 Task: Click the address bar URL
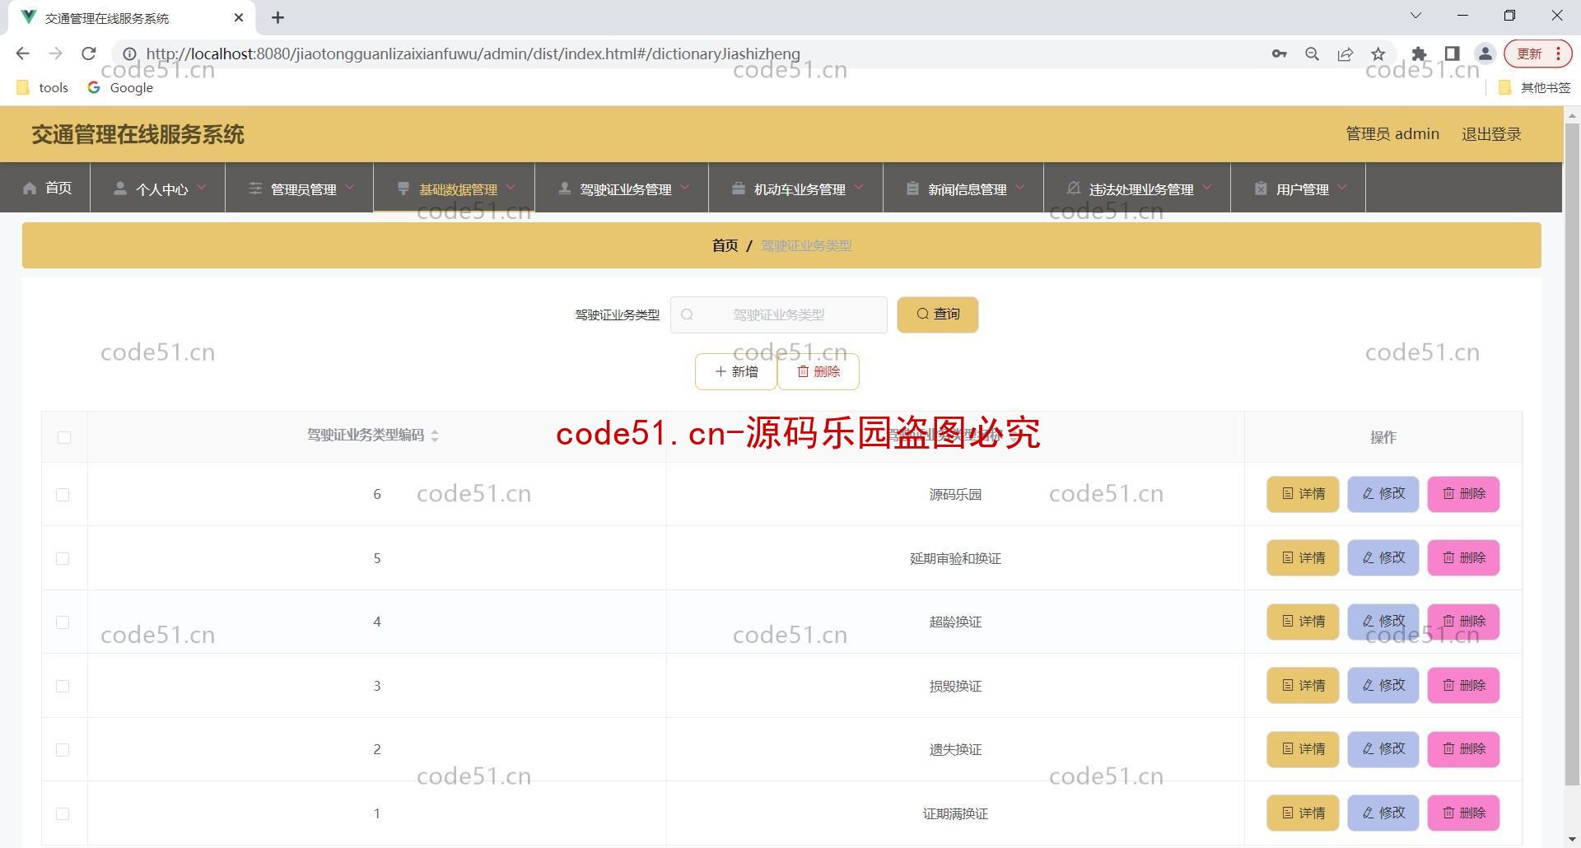coord(473,54)
